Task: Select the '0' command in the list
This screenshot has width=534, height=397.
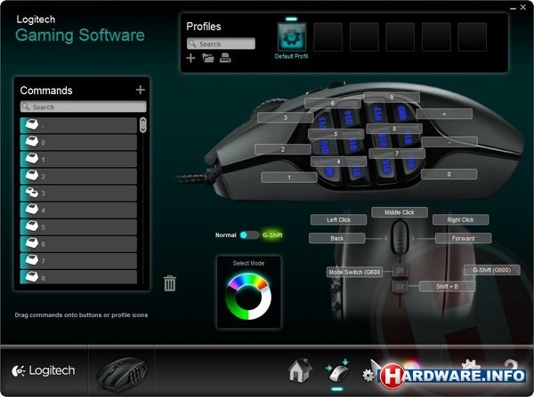Action: tap(78, 142)
